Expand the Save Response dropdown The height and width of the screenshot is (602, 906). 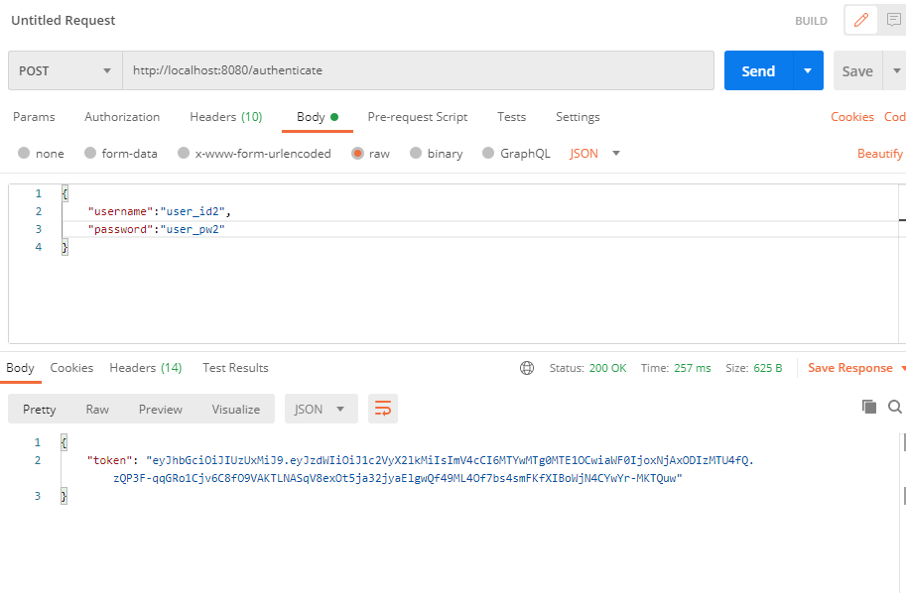click(903, 368)
